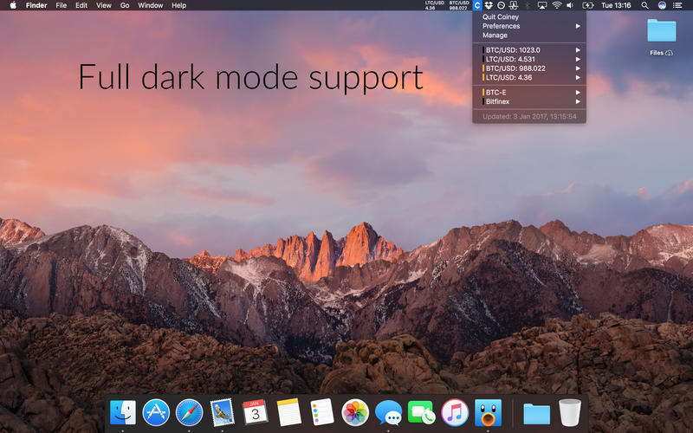Expand the BTC/USD: 1023.0 entry
Screen dimensions: 693x433
pyautogui.click(x=529, y=50)
